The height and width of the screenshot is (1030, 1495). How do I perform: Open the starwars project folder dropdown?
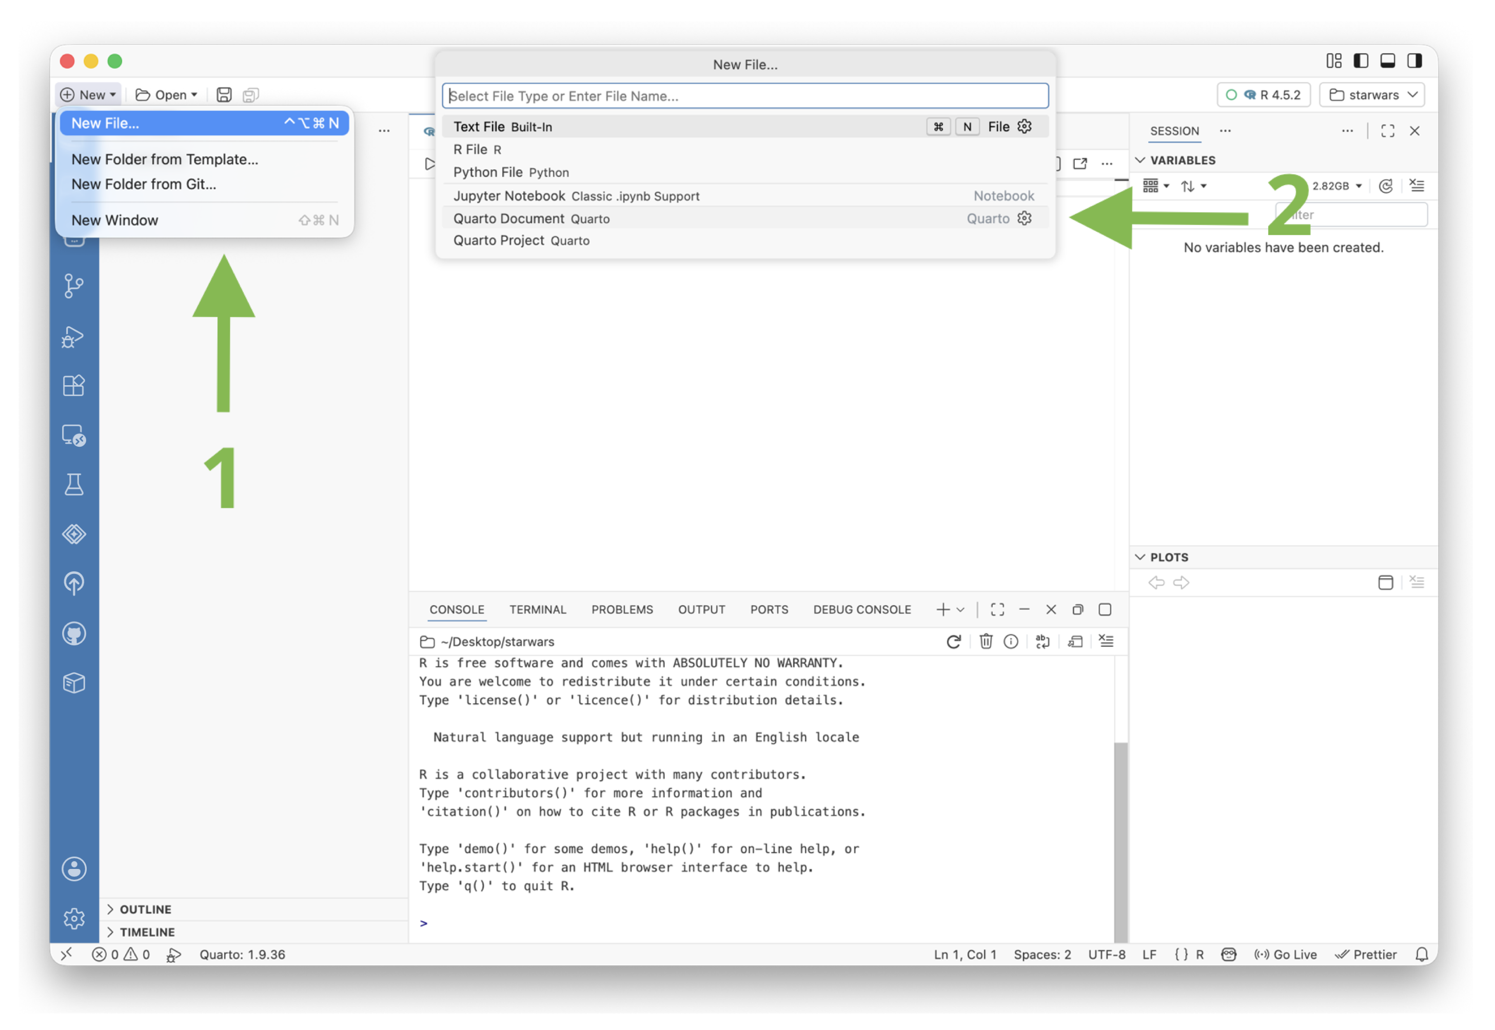1372,95
